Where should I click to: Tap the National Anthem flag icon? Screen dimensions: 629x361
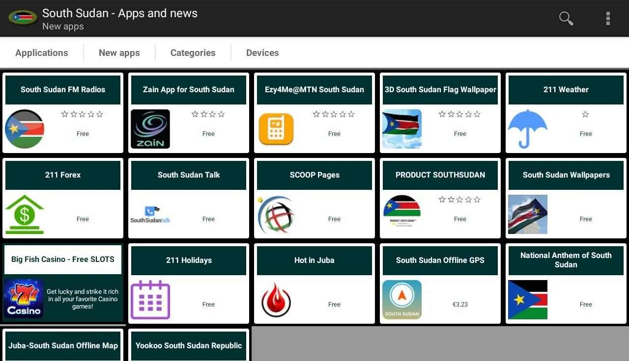point(528,300)
